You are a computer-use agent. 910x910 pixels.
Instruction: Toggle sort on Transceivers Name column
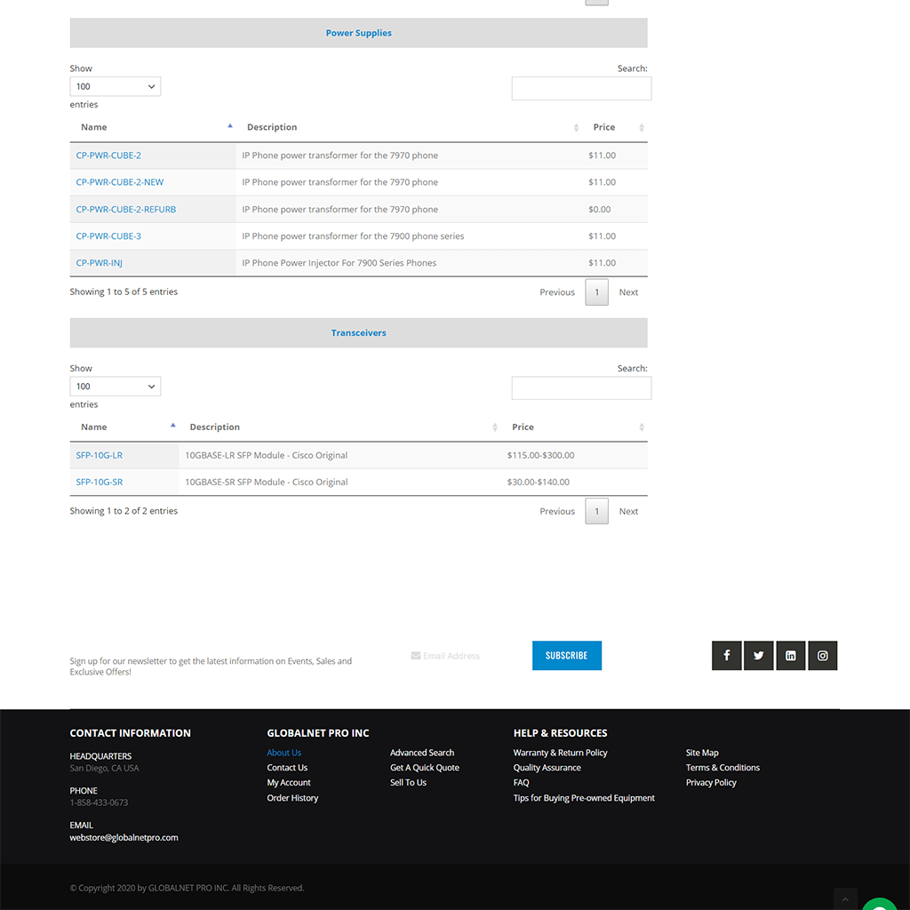[172, 426]
